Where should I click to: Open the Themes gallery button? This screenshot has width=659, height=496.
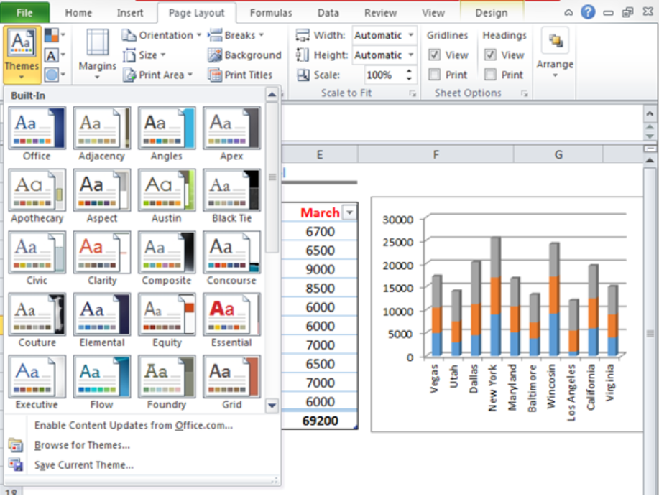coord(22,55)
